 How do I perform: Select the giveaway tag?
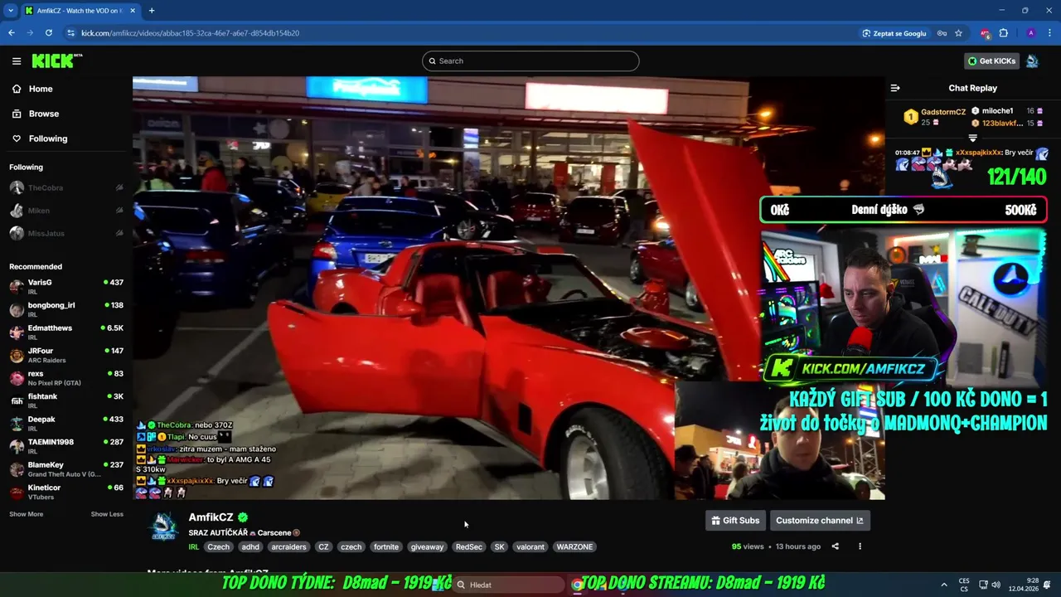click(427, 547)
